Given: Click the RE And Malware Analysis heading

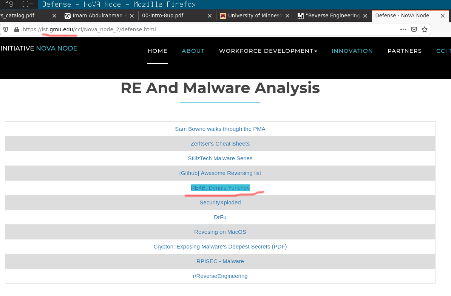Looking at the screenshot, I should 220,88.
